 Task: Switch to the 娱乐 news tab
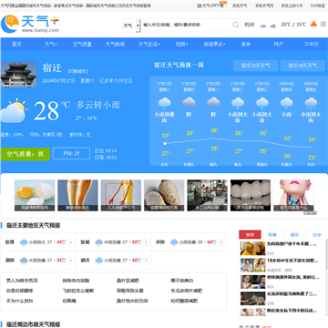tap(294, 235)
